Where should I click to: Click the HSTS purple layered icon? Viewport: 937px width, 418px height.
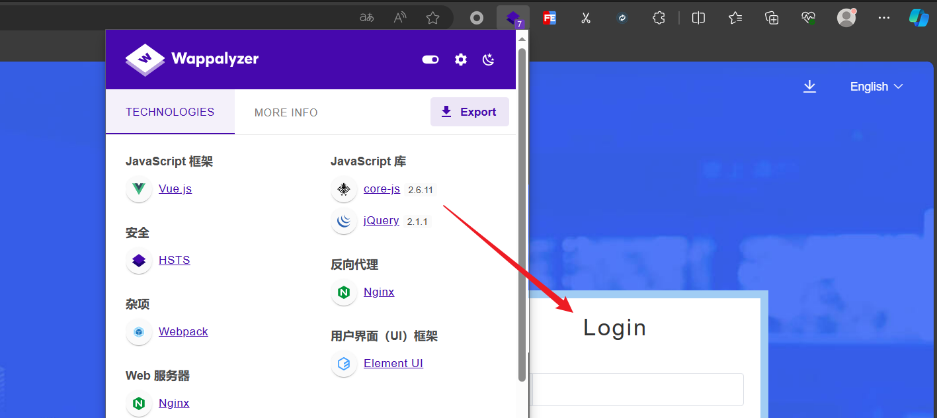139,261
